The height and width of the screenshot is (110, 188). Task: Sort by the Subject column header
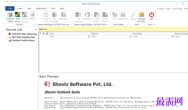click(111, 34)
